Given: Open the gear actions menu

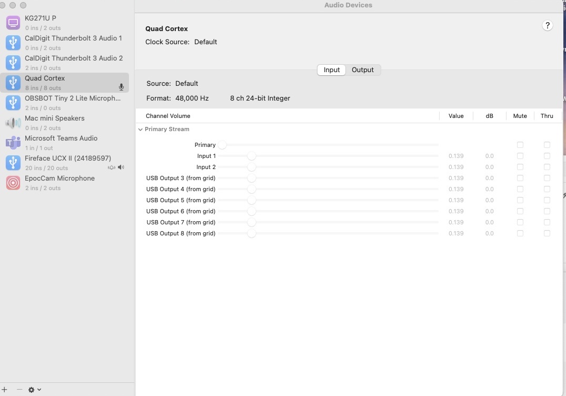Looking at the screenshot, I should click(x=35, y=390).
